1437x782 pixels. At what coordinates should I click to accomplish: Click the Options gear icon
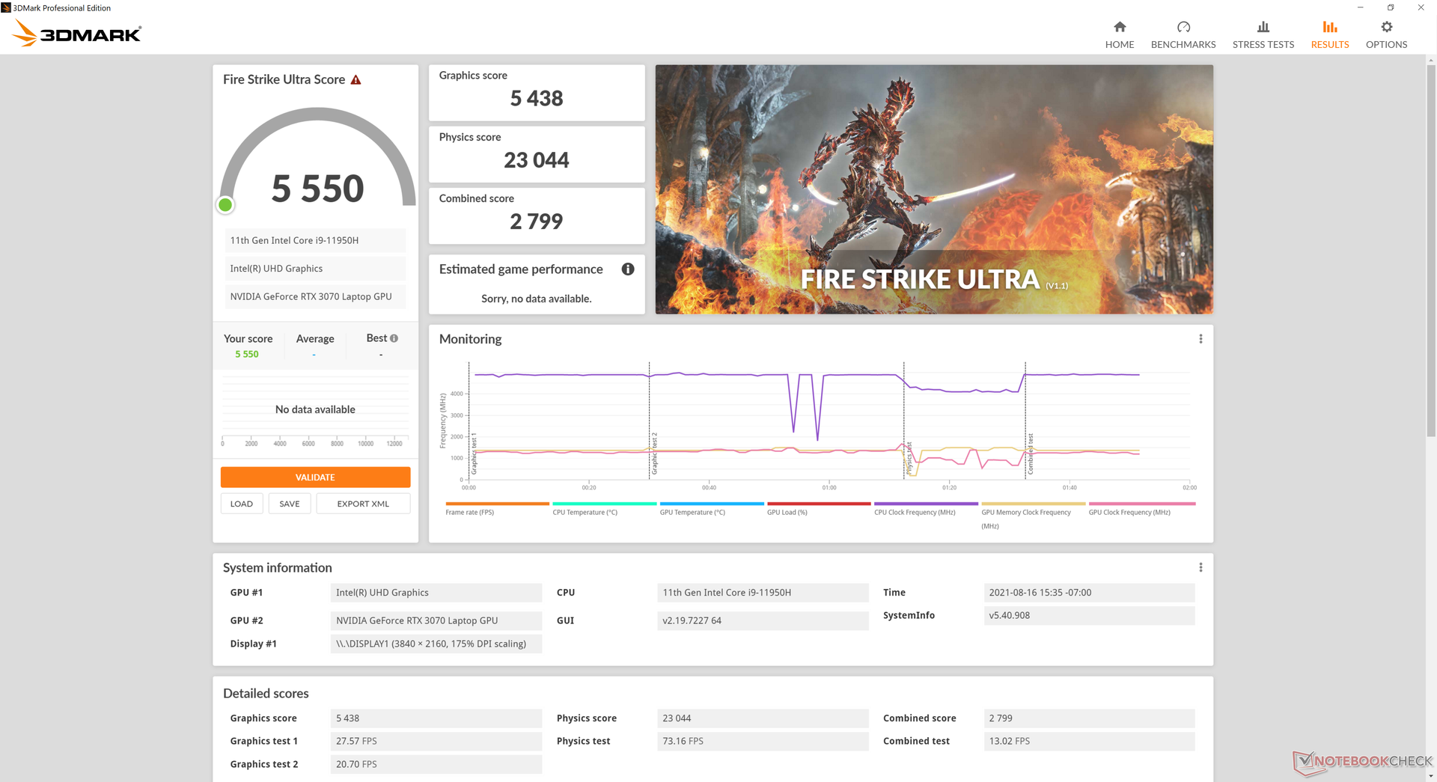(x=1387, y=27)
